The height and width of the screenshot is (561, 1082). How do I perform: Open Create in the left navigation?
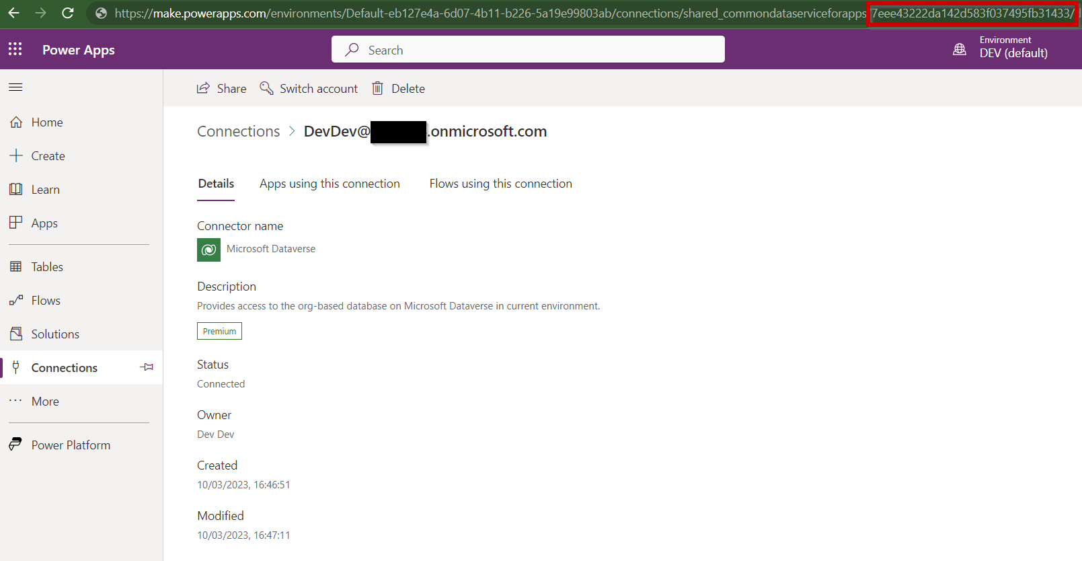(81, 155)
